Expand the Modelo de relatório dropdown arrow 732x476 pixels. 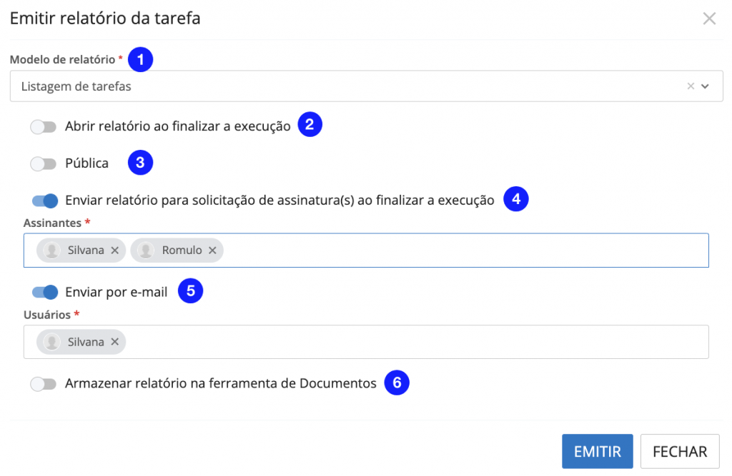point(706,86)
